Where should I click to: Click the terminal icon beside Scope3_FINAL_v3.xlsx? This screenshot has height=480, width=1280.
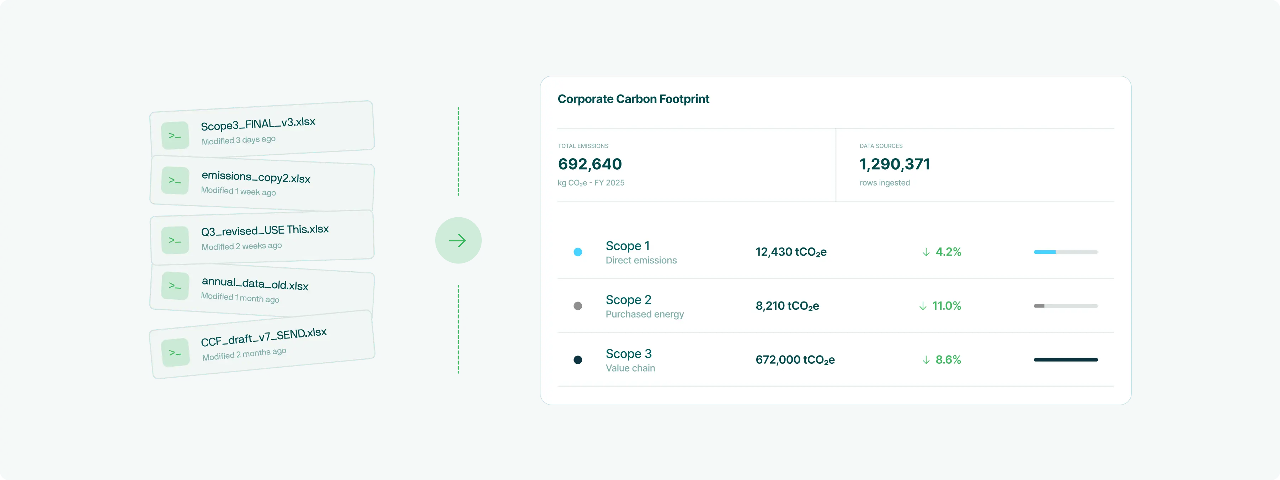tap(175, 135)
